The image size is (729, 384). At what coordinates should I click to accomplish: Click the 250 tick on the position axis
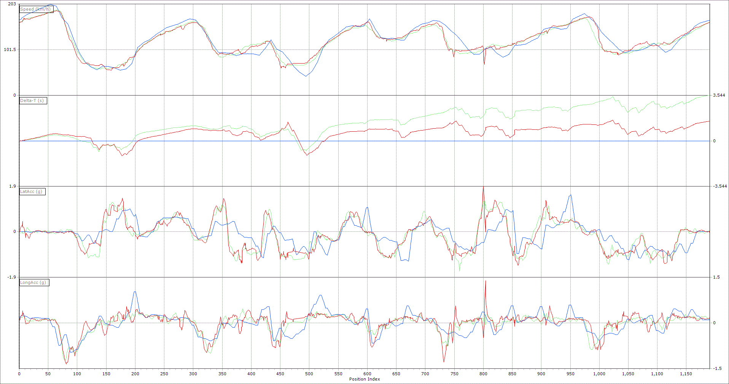click(x=164, y=374)
